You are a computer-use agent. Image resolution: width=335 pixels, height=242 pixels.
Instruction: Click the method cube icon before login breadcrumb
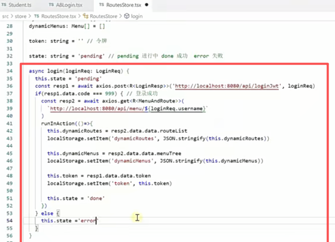127,16
